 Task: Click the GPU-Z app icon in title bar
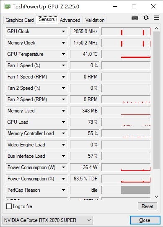pos(8,7)
